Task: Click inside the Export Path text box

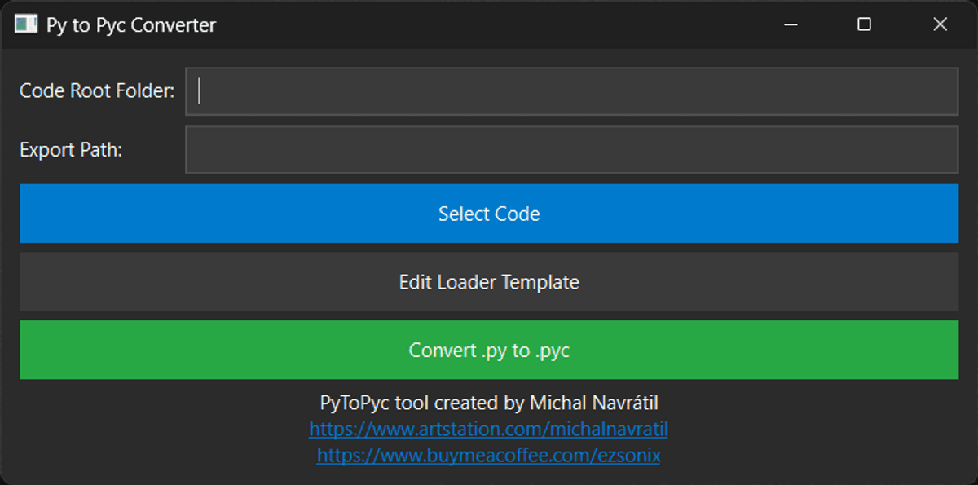Action: 570,149
